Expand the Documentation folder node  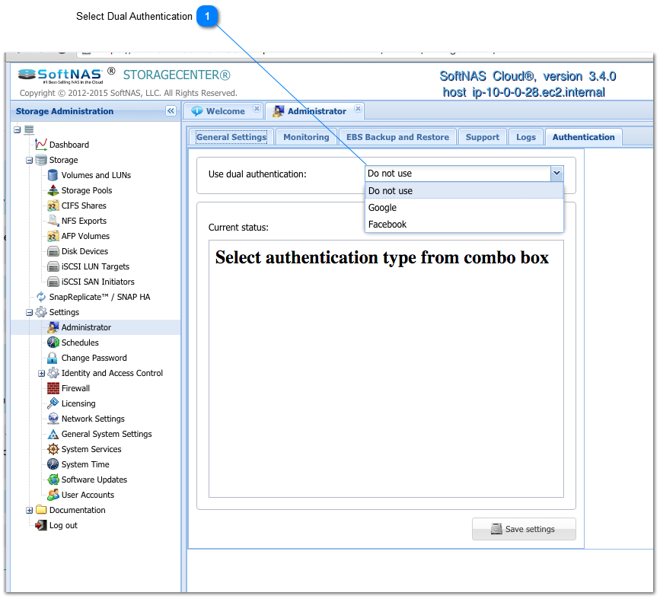pyautogui.click(x=30, y=510)
